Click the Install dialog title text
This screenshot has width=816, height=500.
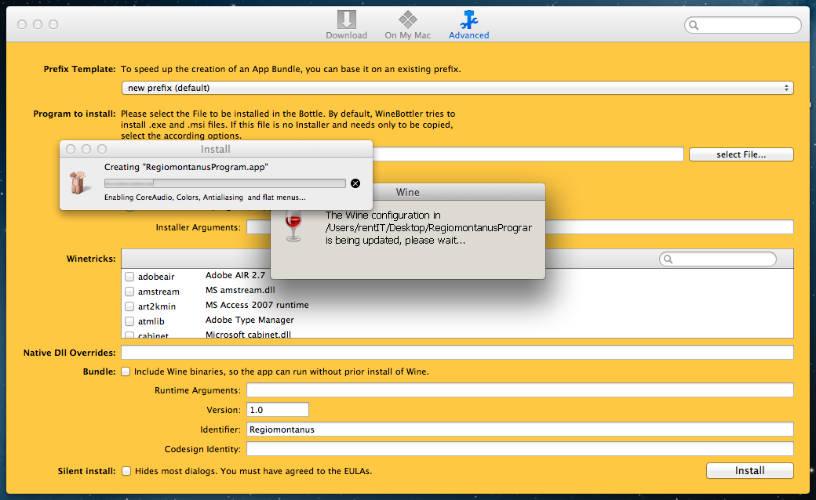(216, 149)
